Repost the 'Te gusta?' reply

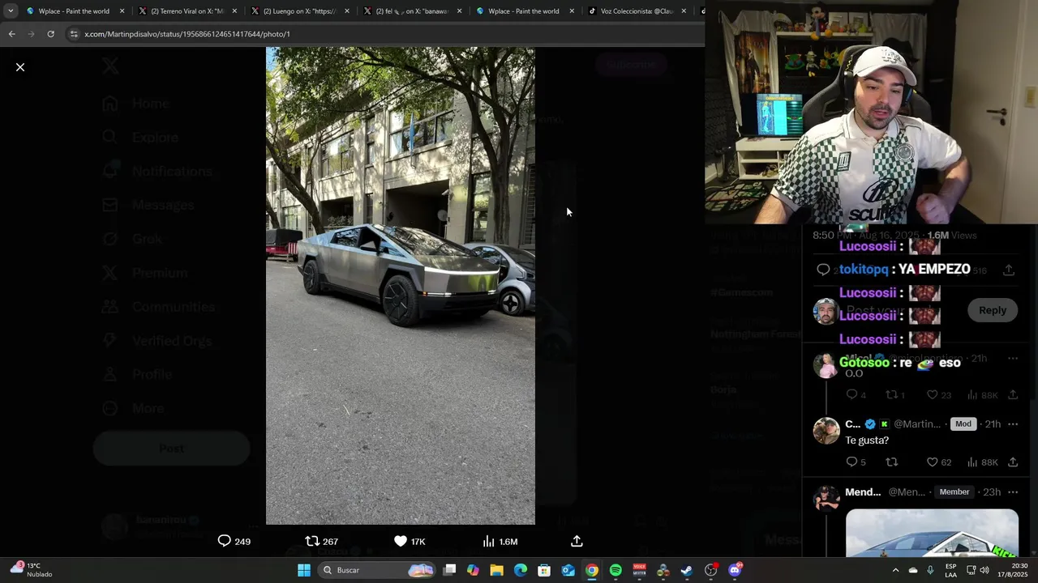(x=892, y=462)
